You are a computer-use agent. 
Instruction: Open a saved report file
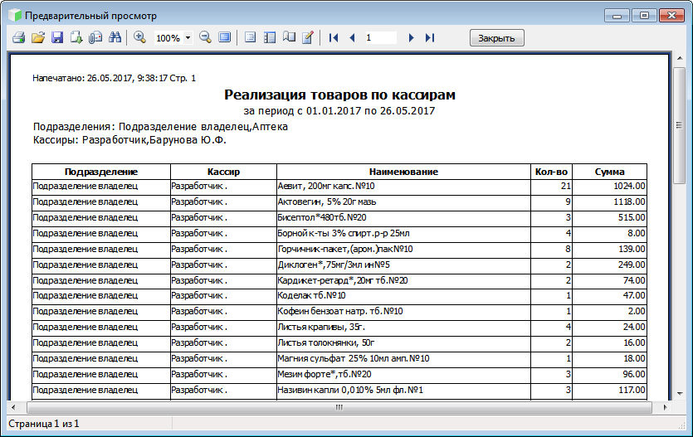point(37,37)
